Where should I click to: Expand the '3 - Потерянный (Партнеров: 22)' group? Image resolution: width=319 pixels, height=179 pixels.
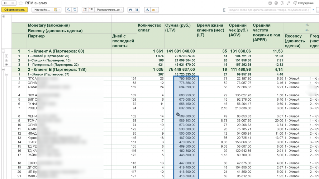(x=7, y=65)
